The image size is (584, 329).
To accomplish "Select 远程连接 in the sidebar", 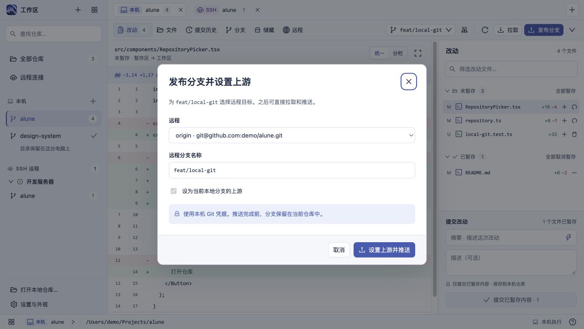I will click(x=54, y=77).
